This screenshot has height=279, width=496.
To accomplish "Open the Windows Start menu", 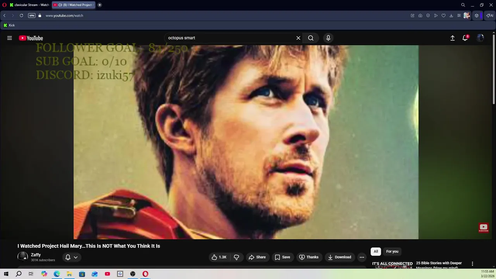I will [6, 274].
